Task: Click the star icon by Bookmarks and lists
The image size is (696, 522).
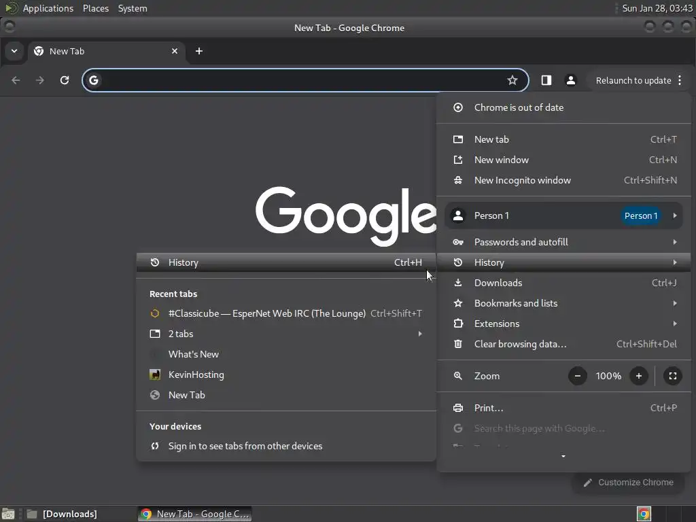Action: click(x=457, y=303)
